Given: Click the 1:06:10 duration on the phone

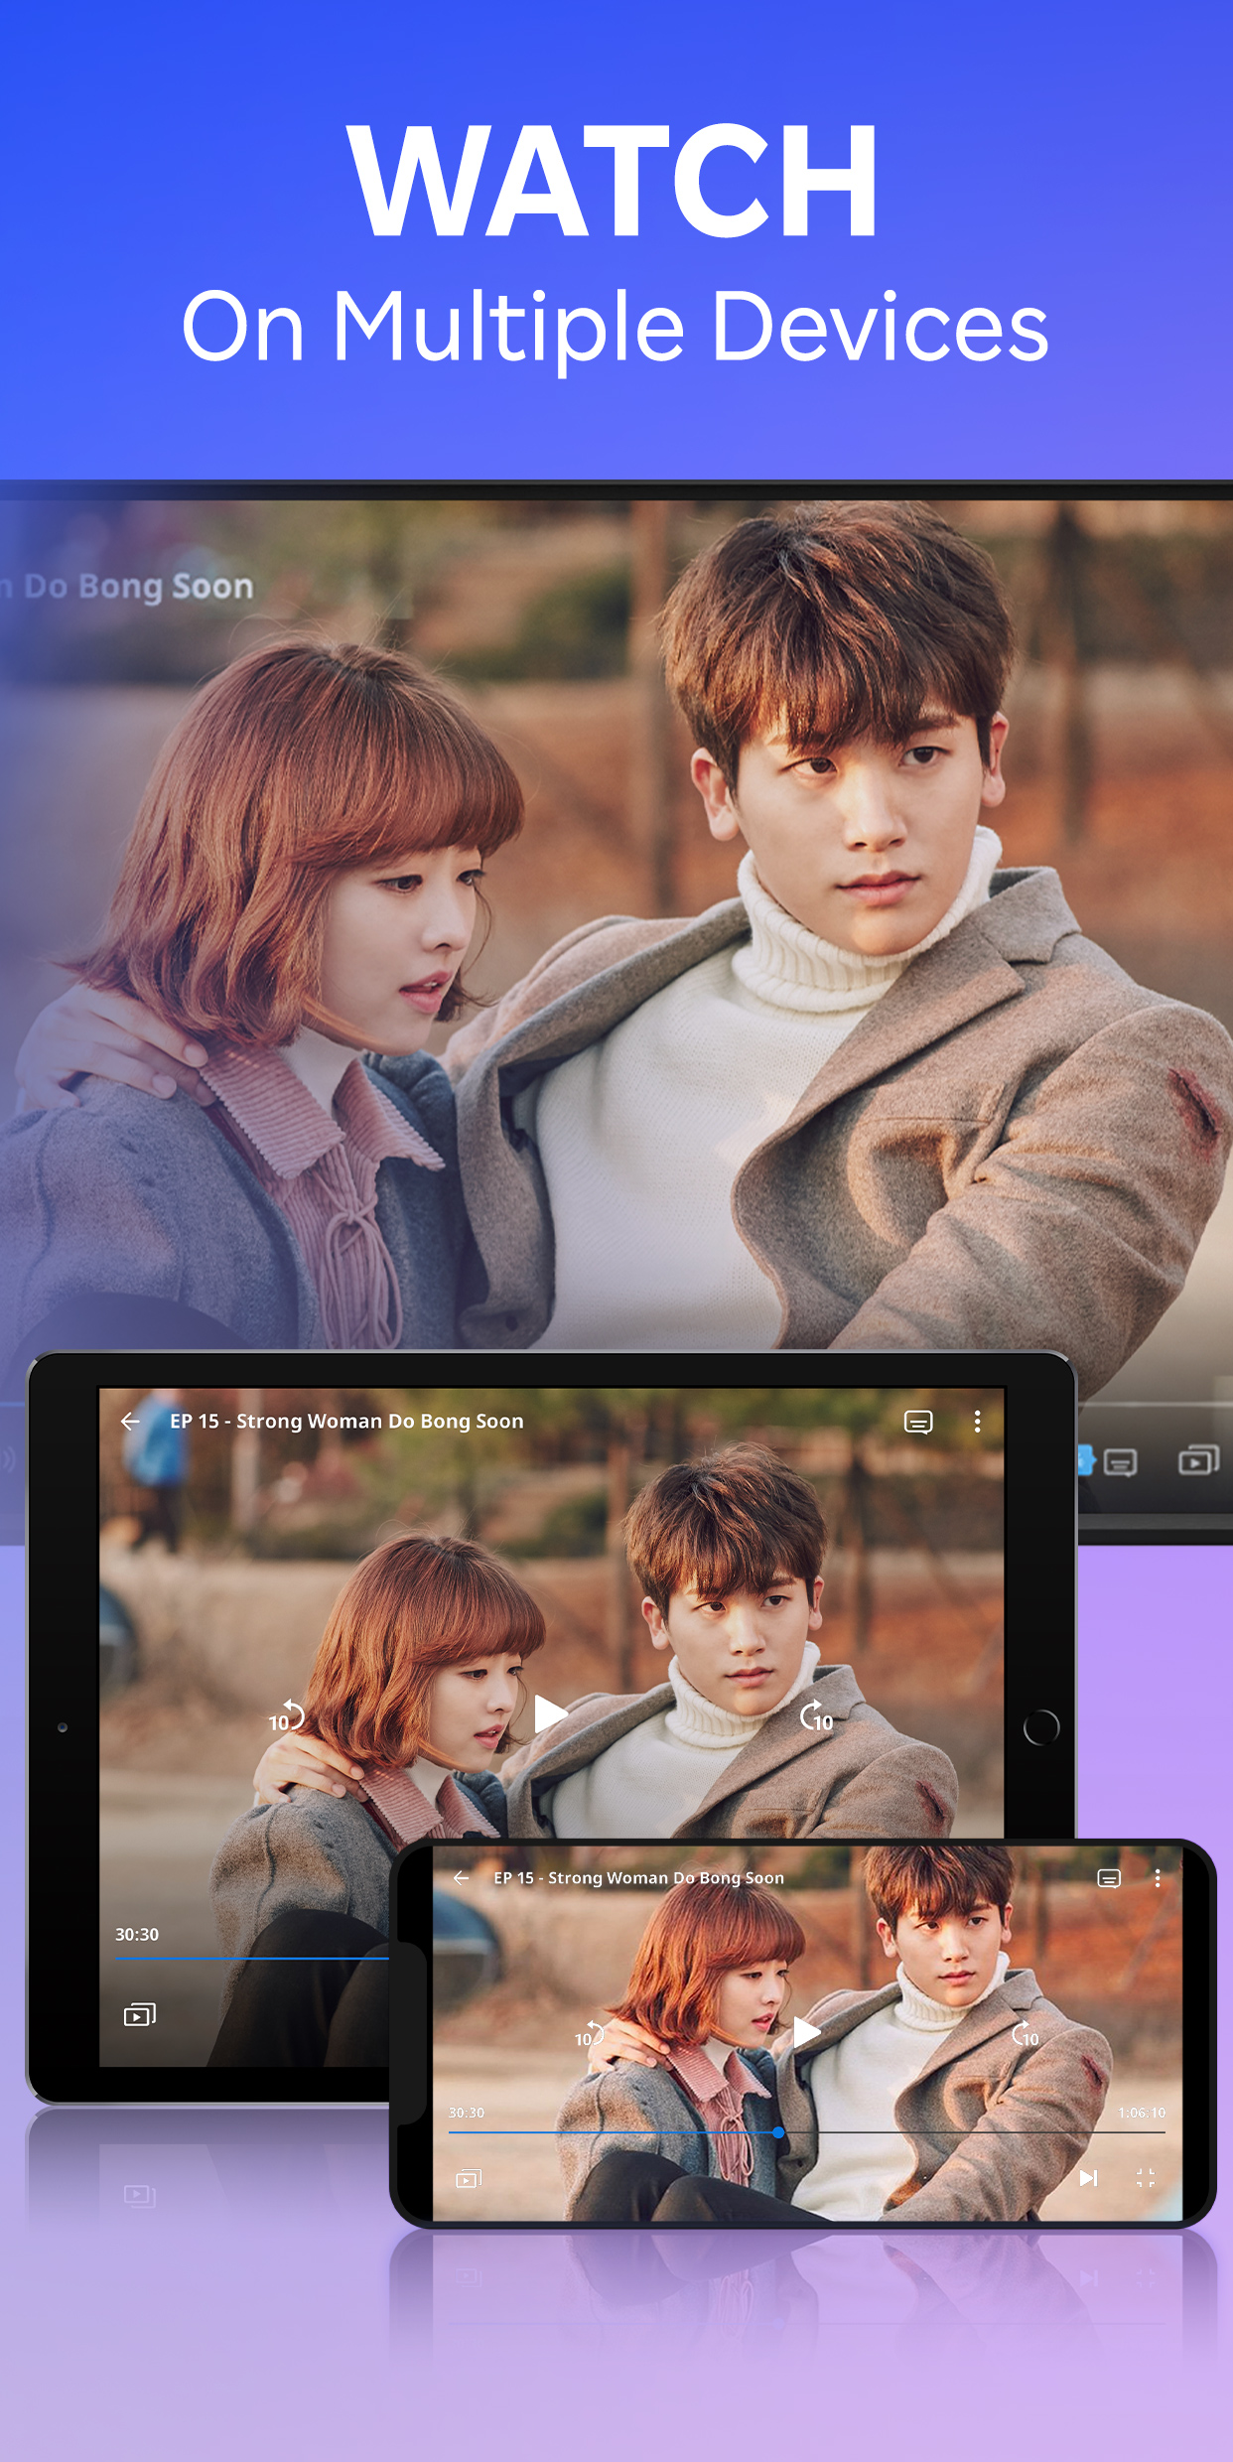Looking at the screenshot, I should [1142, 2113].
